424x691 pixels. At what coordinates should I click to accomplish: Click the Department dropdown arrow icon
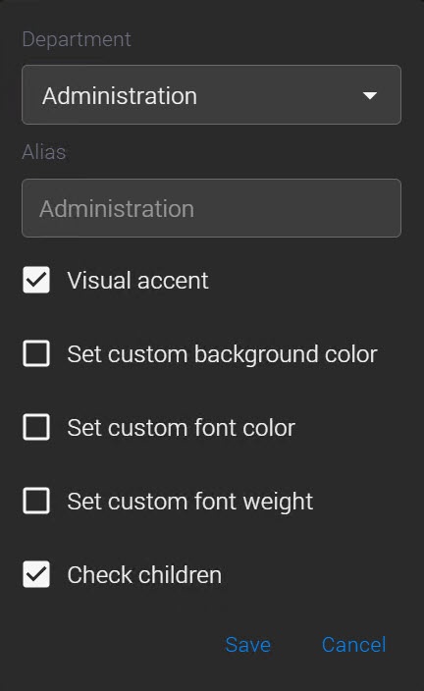click(369, 95)
